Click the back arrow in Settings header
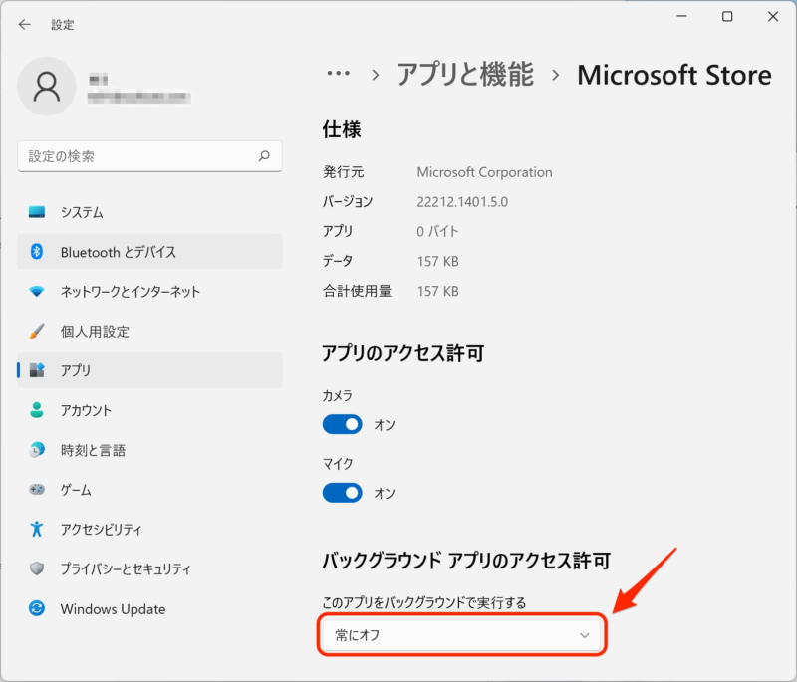This screenshot has width=797, height=682. (24, 24)
